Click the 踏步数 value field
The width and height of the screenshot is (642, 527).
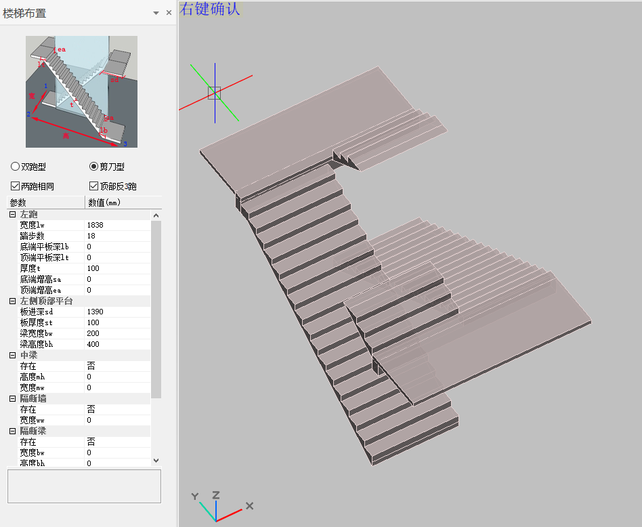(115, 236)
